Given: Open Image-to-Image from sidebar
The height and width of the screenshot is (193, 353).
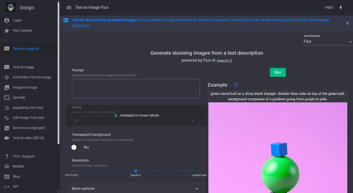Looking at the screenshot, I should click(x=25, y=87).
